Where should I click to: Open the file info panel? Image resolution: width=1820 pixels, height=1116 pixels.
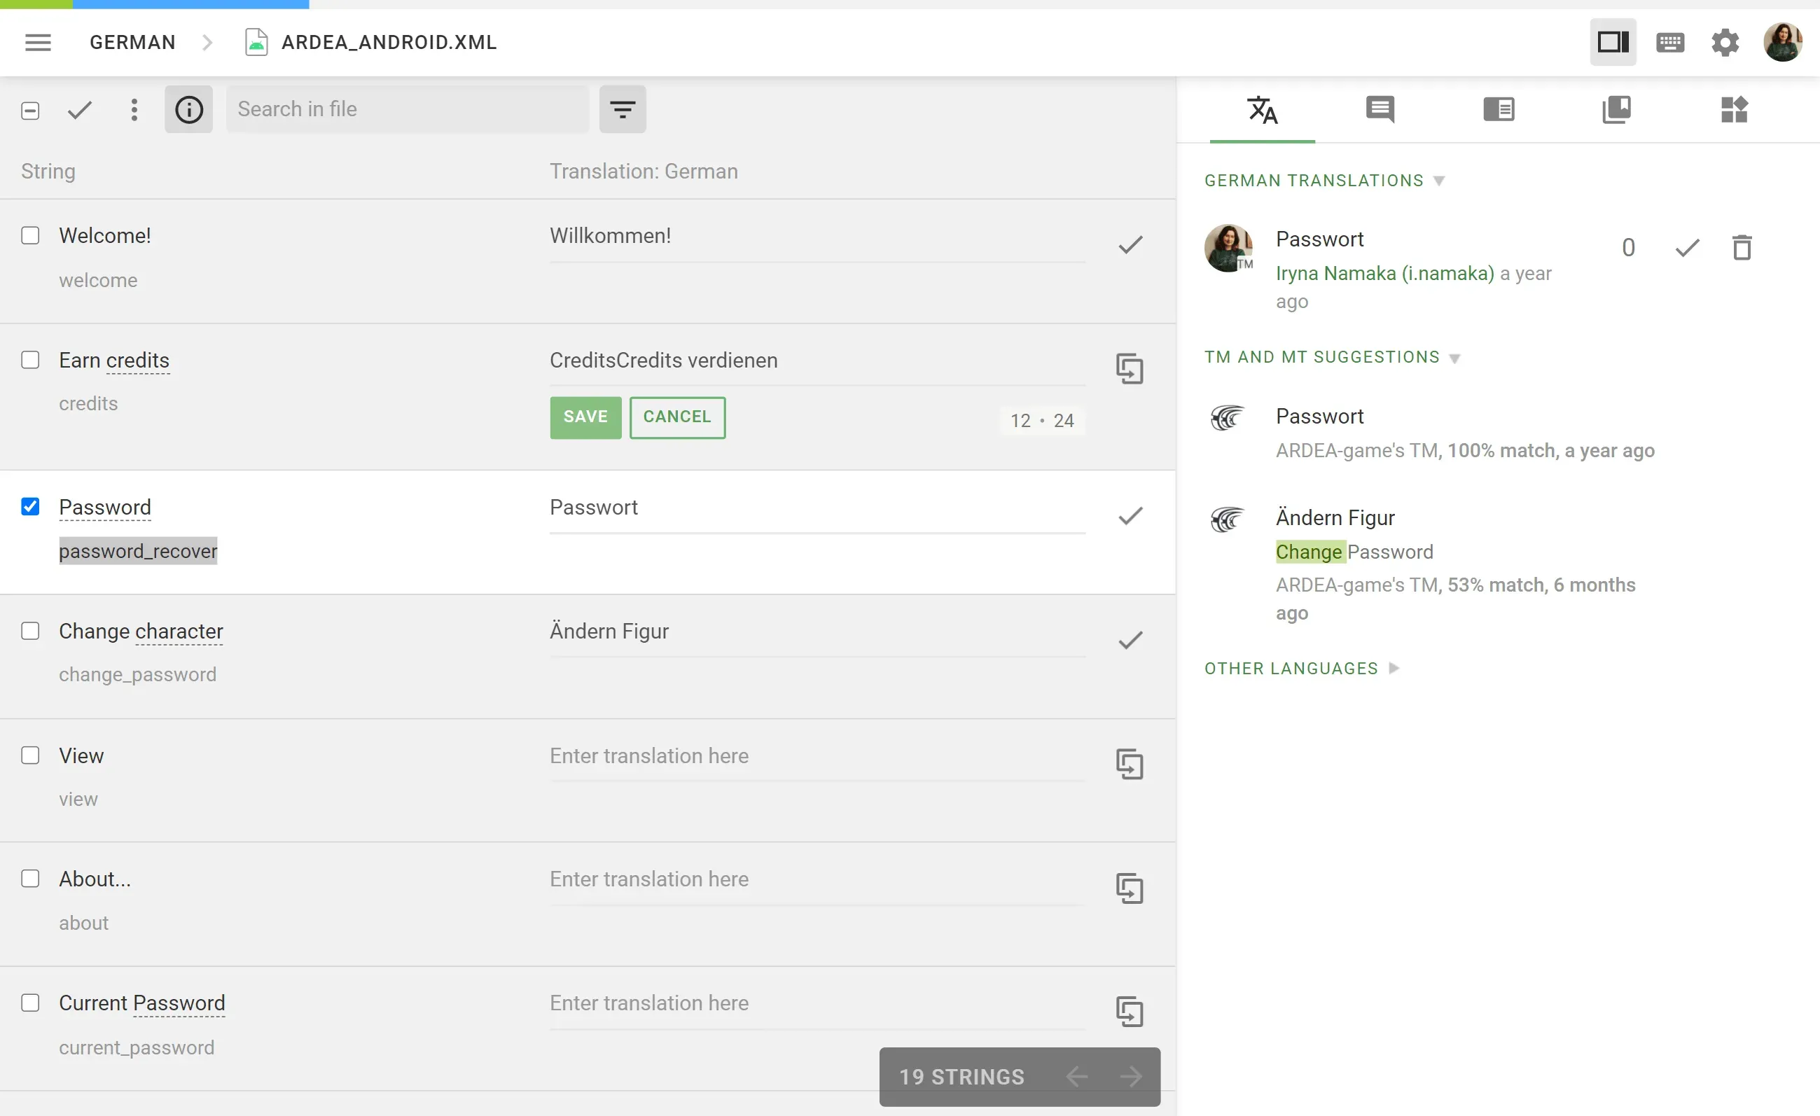tap(188, 109)
